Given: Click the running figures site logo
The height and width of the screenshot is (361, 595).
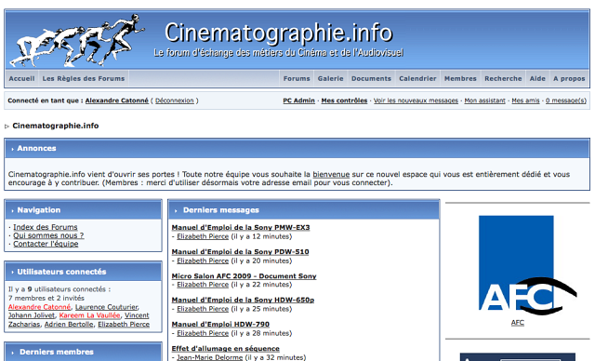Looking at the screenshot, I should (77, 40).
